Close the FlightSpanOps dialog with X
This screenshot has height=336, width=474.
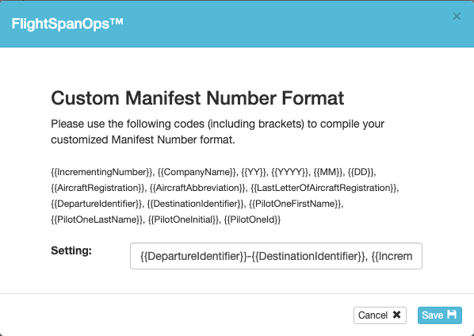coord(457,17)
